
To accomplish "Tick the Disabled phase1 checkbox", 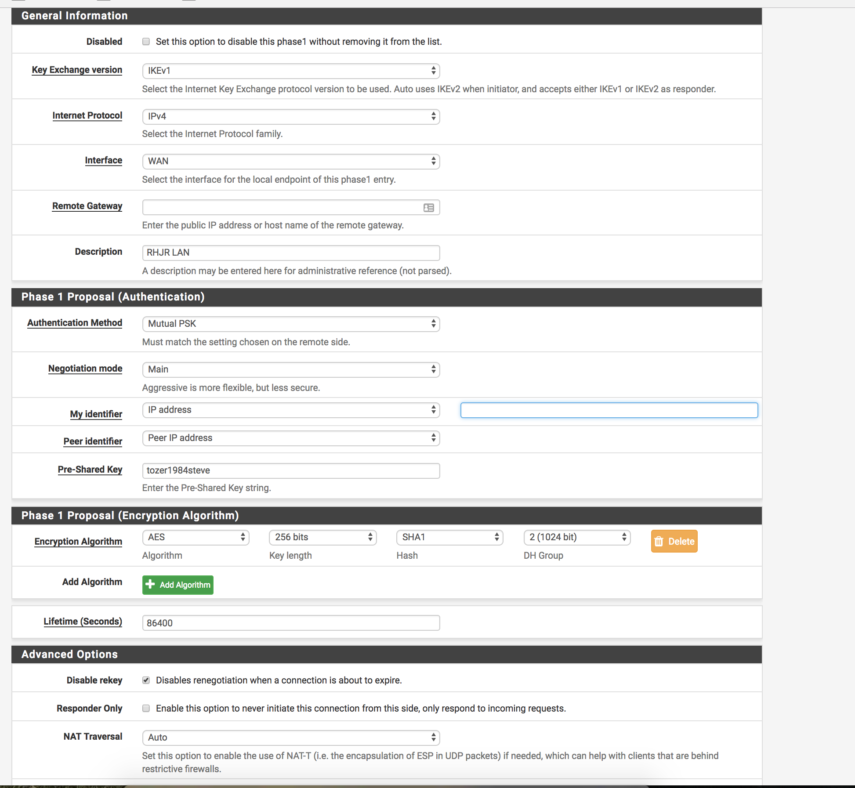I will point(146,42).
